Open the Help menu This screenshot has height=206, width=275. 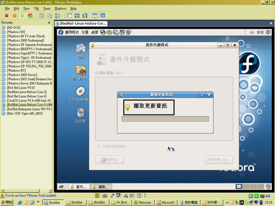coord(73,9)
